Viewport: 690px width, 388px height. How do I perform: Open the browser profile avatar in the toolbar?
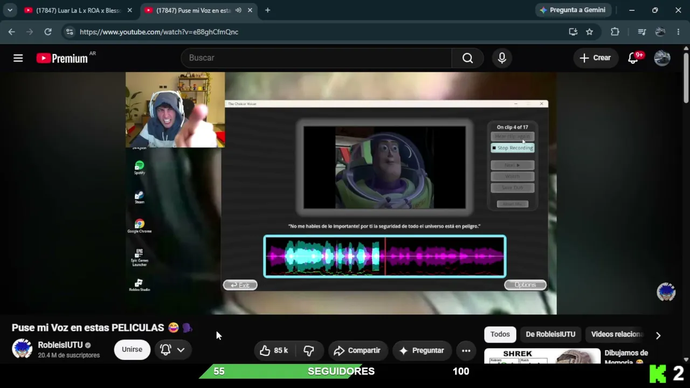(x=660, y=32)
